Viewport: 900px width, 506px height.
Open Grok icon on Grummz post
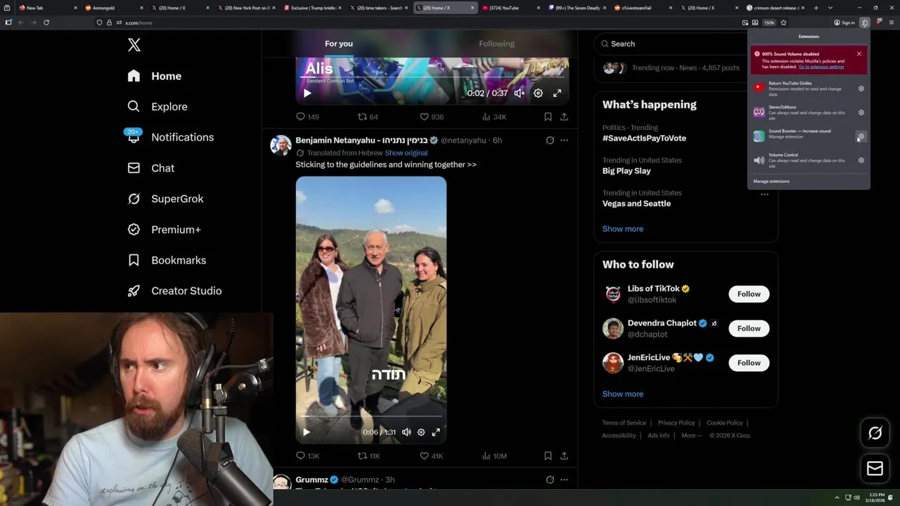click(550, 479)
